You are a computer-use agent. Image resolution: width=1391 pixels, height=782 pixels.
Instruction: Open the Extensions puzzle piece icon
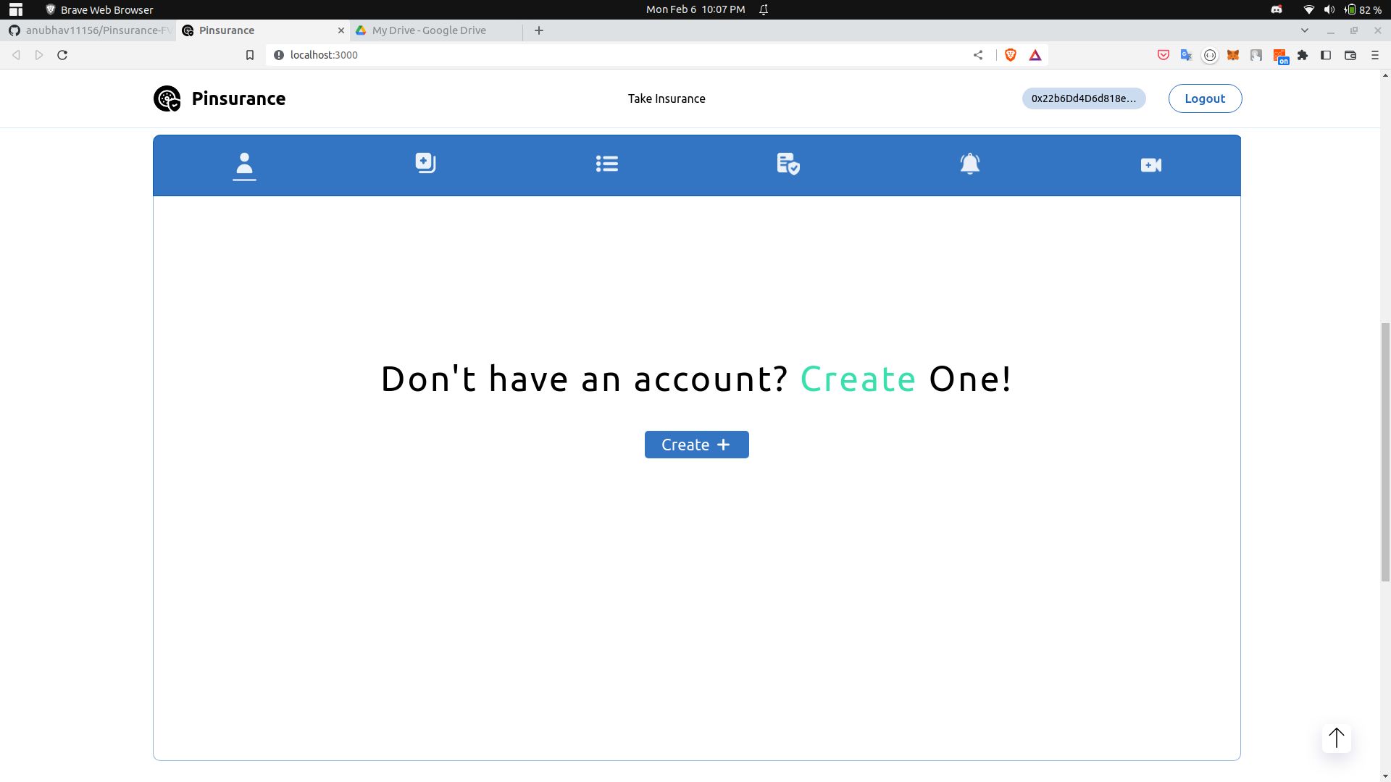tap(1303, 55)
